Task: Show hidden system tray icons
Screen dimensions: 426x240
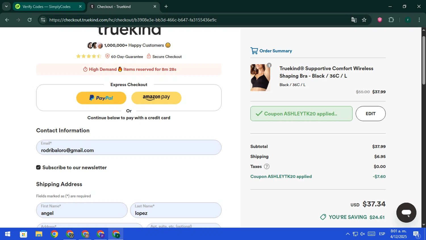Action: pos(348,234)
